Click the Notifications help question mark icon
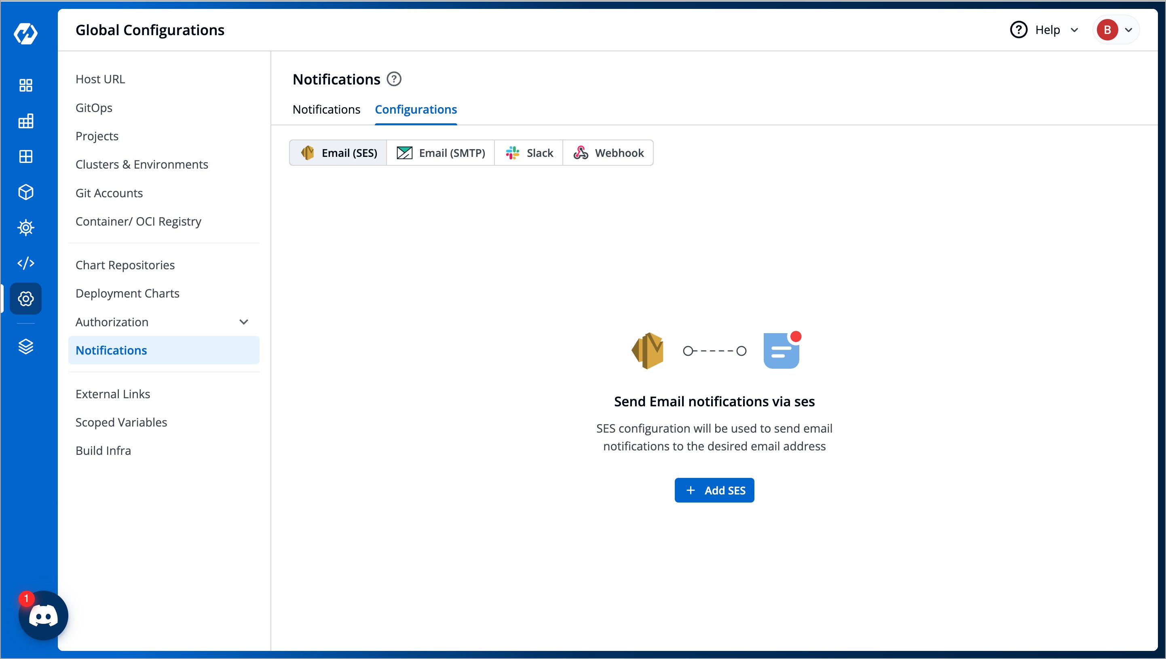The height and width of the screenshot is (659, 1166). tap(394, 79)
